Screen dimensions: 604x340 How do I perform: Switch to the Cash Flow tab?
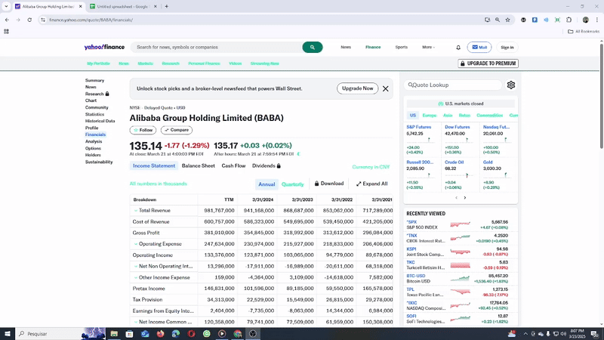233,165
